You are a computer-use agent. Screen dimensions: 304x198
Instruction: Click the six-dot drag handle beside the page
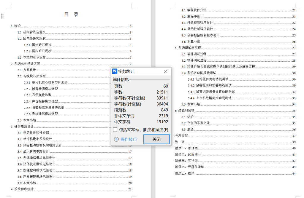pyautogui.click(x=2, y=16)
